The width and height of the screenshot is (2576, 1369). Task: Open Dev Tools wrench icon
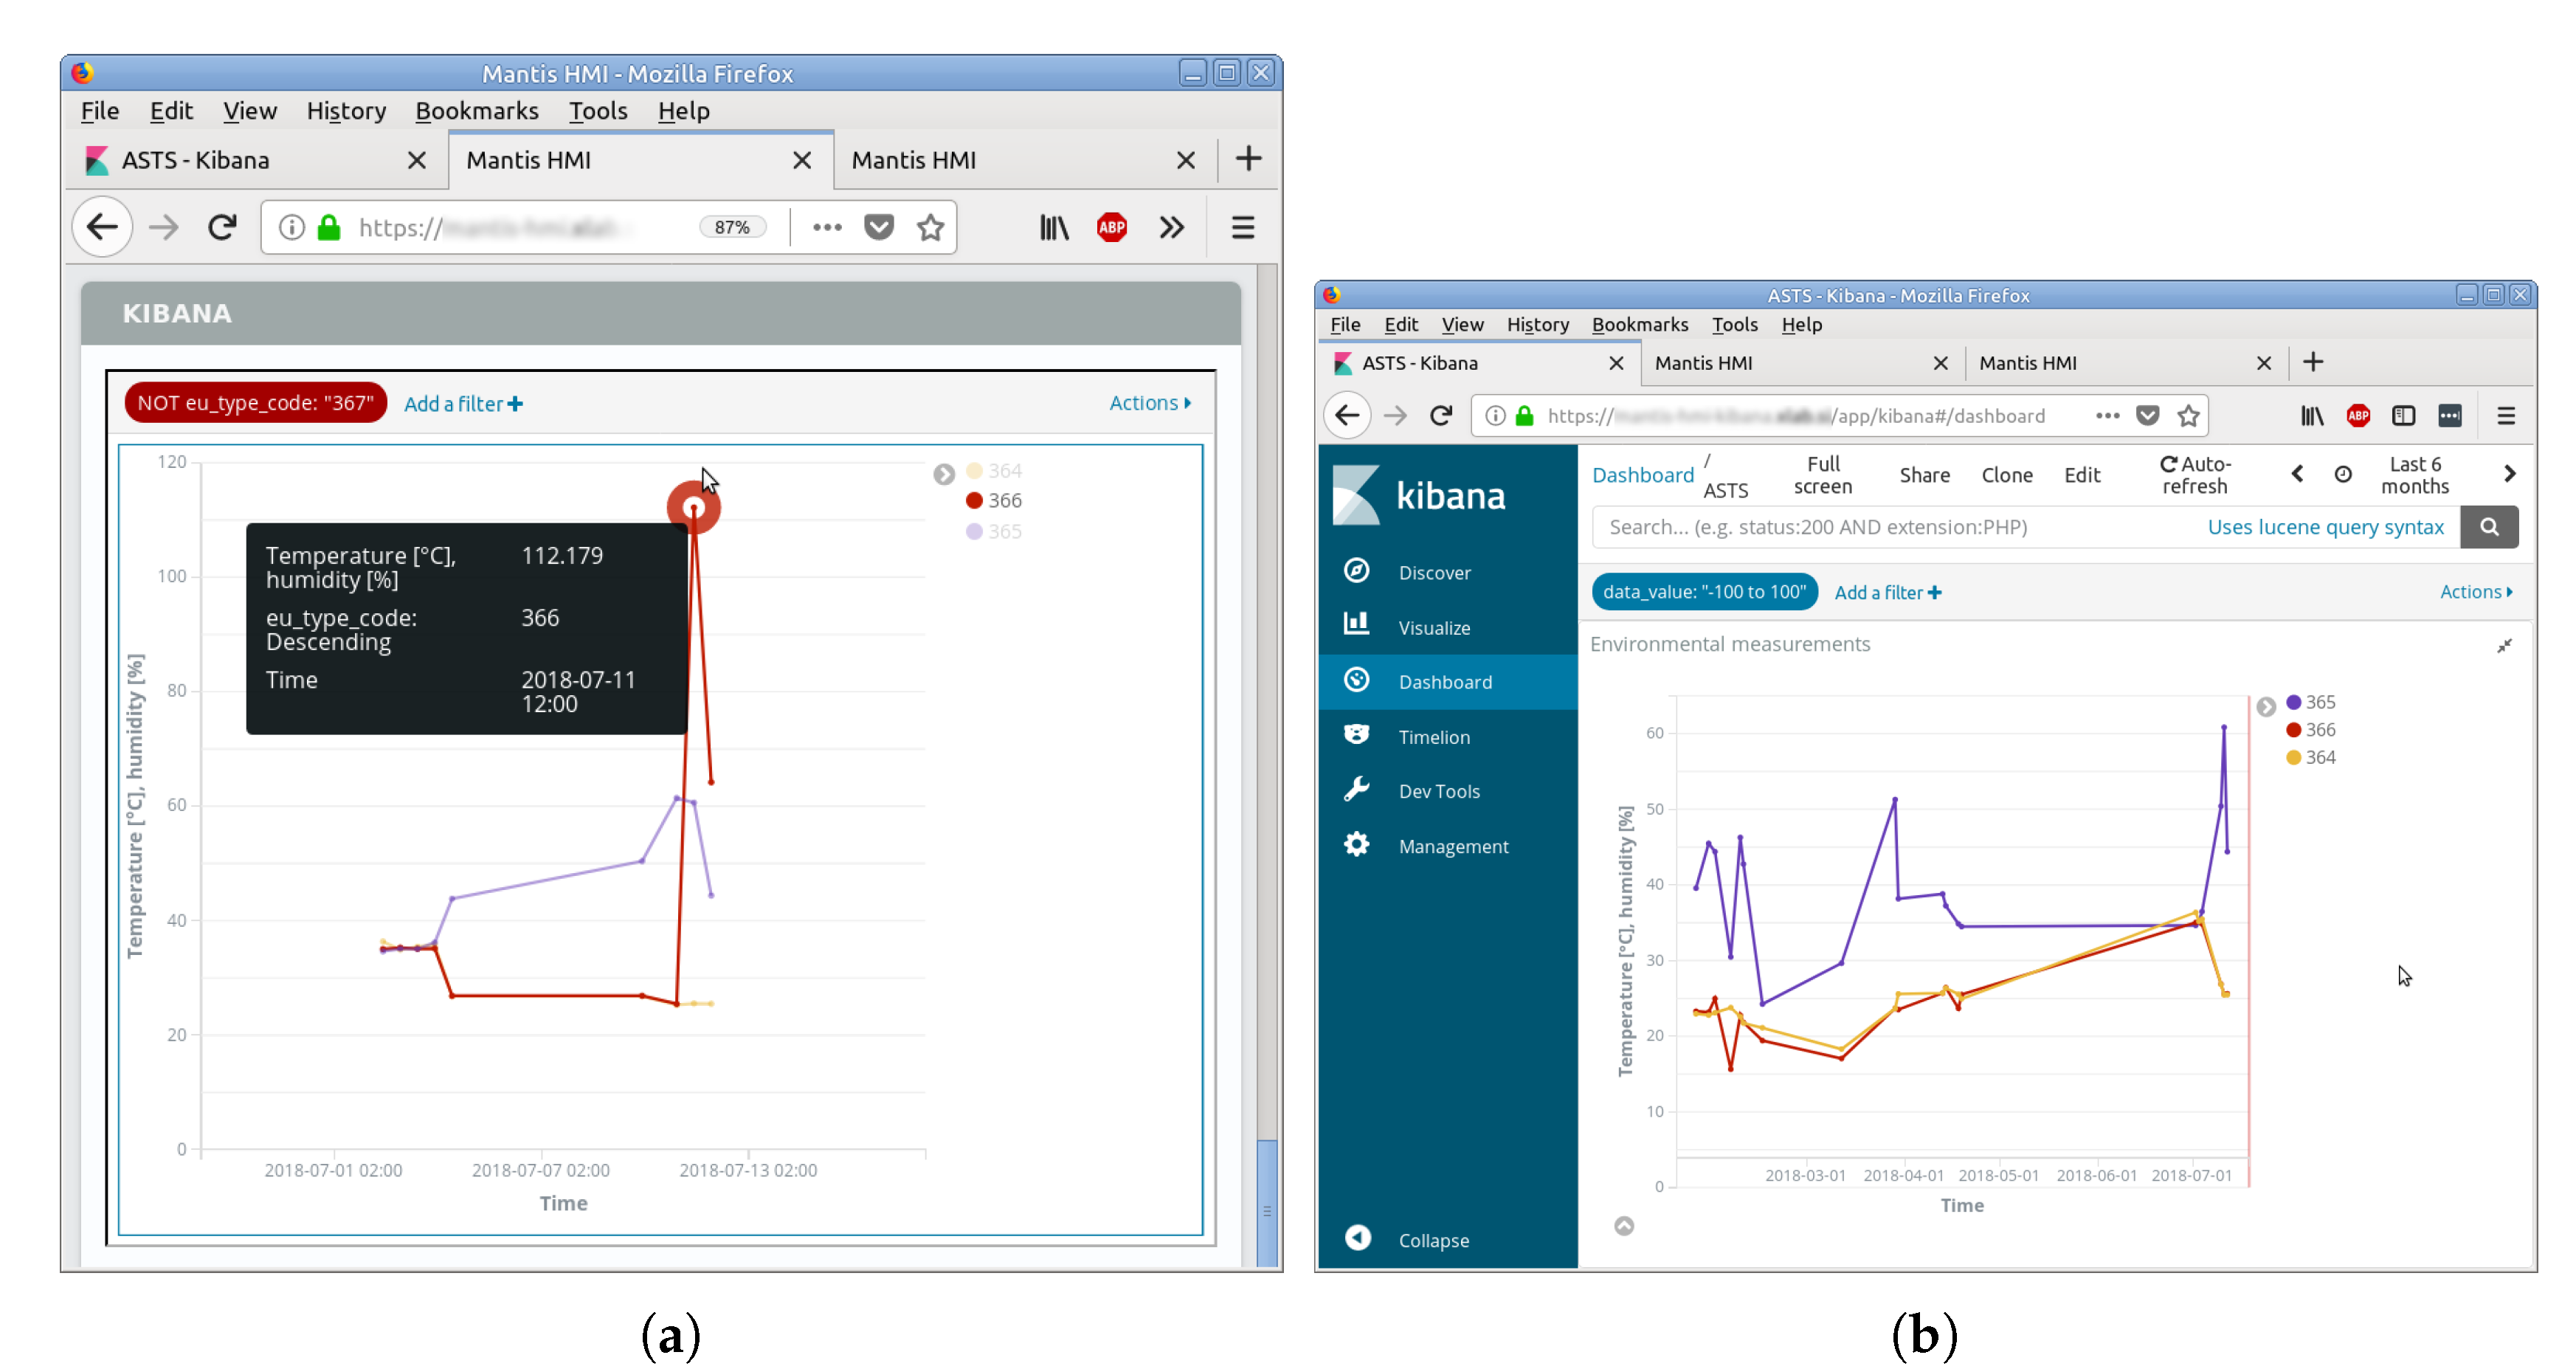click(1356, 790)
